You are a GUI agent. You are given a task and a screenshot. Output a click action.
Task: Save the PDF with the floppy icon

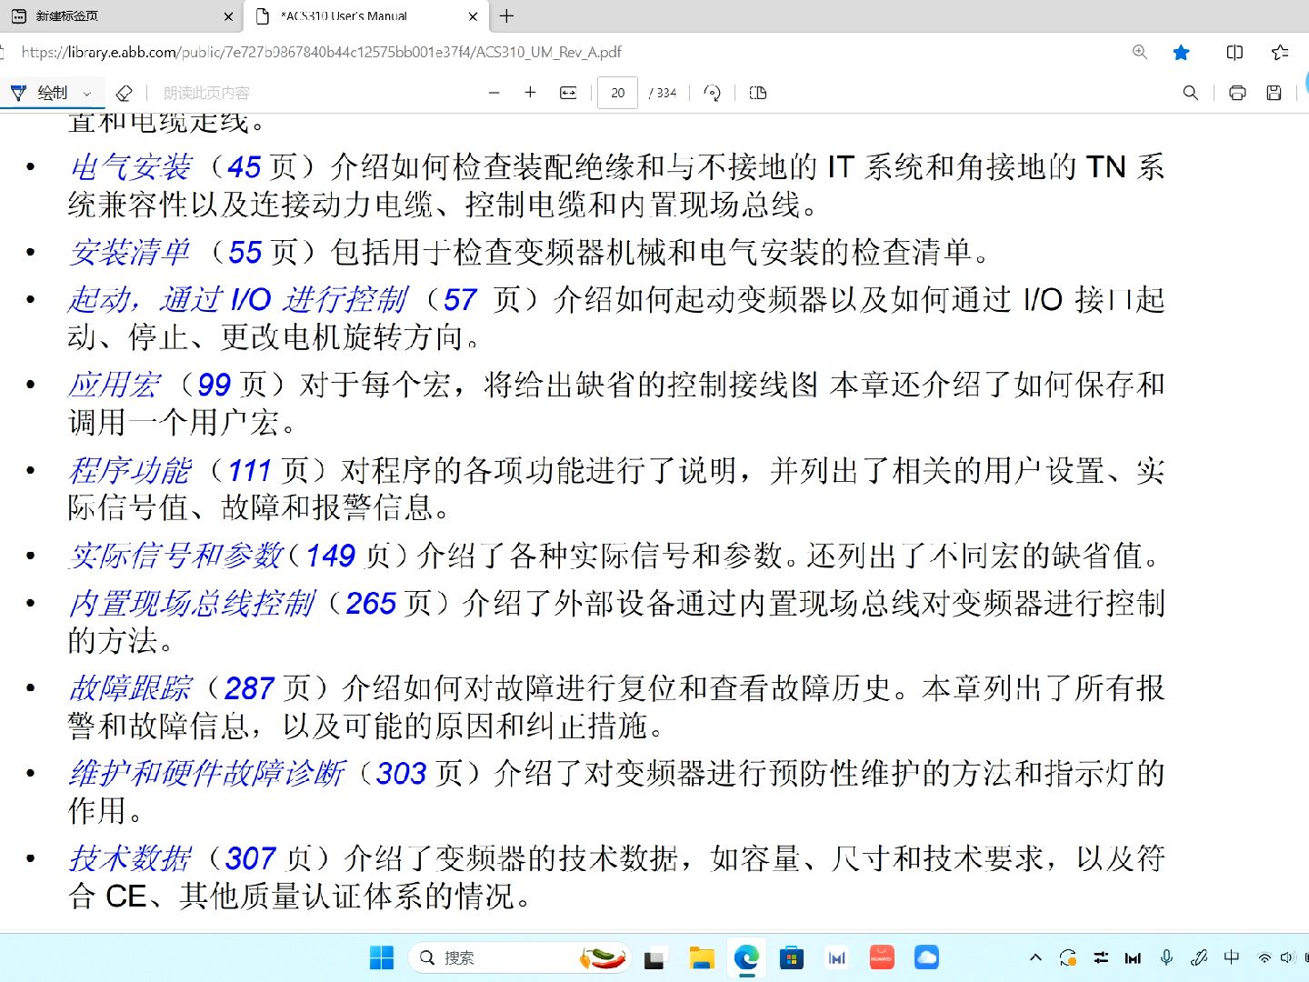[1274, 93]
